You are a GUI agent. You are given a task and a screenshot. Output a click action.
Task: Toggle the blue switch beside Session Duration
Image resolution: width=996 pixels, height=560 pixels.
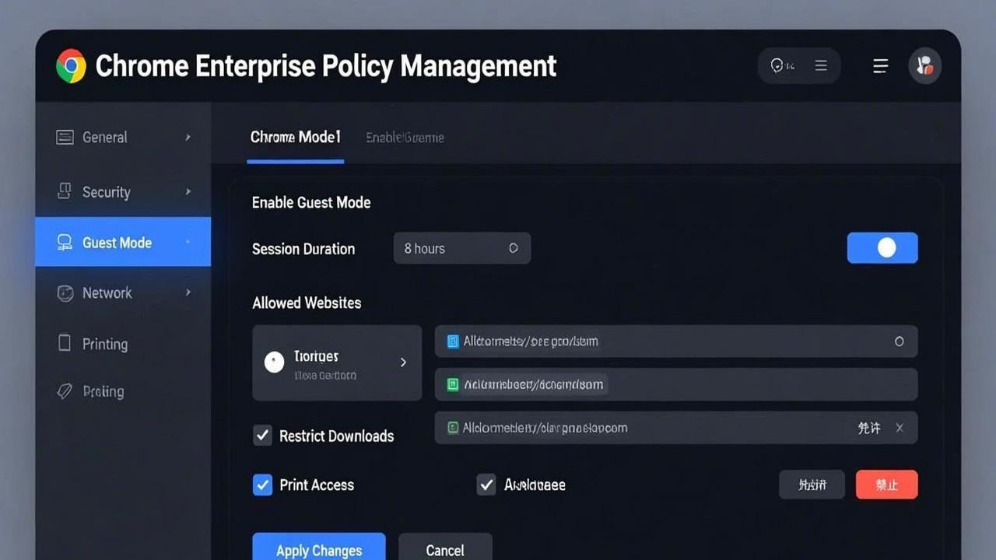point(882,248)
